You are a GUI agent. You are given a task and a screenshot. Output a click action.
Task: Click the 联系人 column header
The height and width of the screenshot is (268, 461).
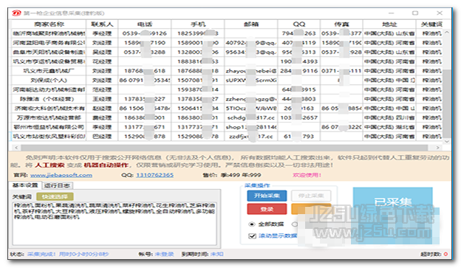coord(102,24)
